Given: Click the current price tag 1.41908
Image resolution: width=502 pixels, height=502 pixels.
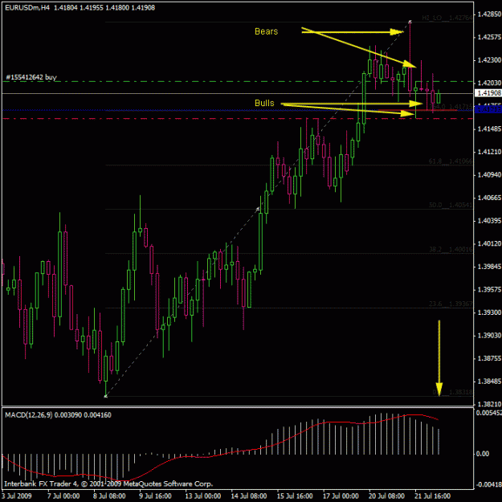Looking at the screenshot, I should pyautogui.click(x=488, y=93).
